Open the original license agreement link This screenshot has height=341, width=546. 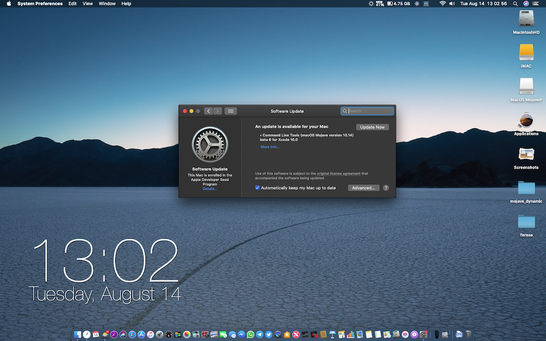pos(339,173)
